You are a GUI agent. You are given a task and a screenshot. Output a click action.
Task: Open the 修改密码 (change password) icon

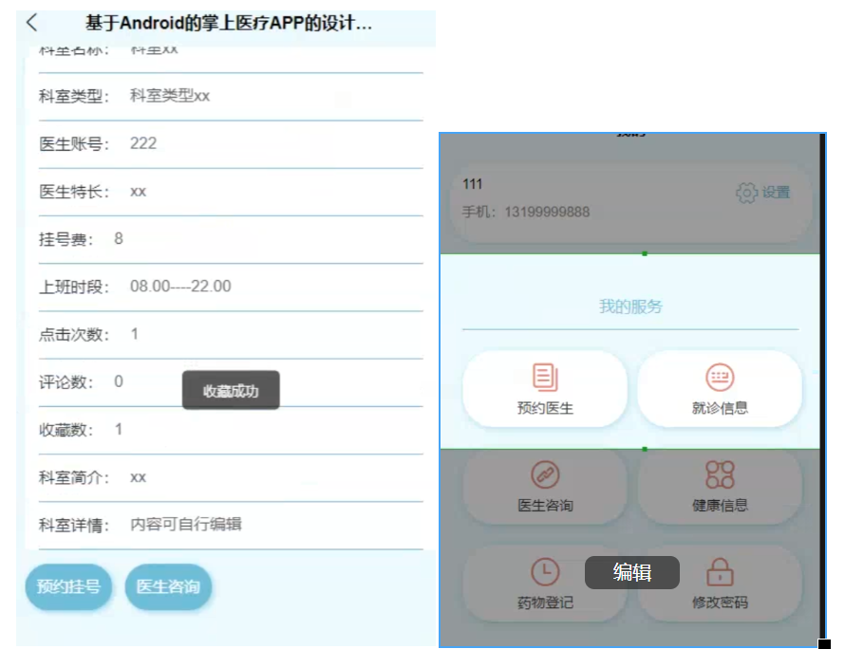pos(721,586)
